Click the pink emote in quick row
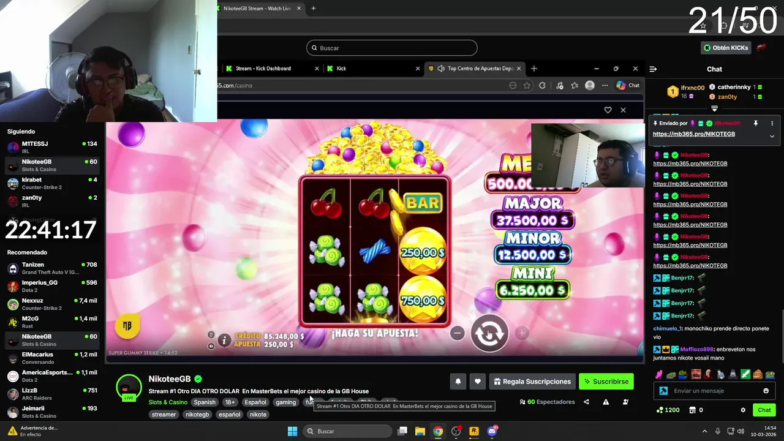The image size is (784, 441). point(658,374)
